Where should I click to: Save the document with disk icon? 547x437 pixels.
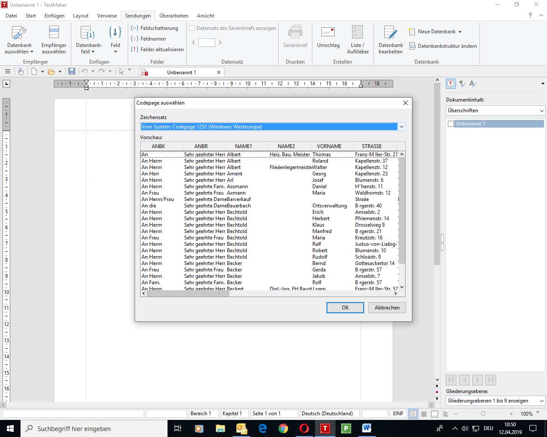(72, 72)
